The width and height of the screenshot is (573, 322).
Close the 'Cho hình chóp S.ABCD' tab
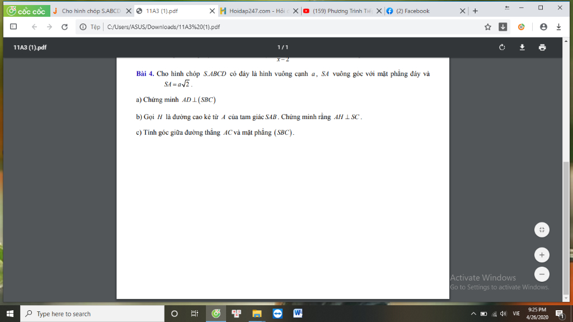[x=129, y=11]
